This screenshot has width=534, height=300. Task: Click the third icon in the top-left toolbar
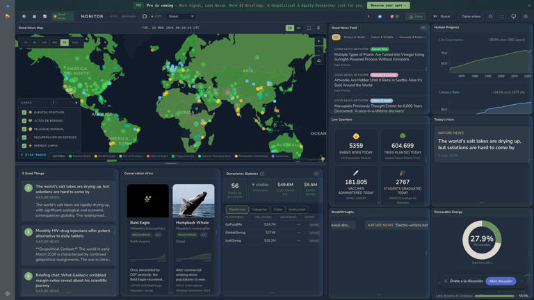coord(44,17)
